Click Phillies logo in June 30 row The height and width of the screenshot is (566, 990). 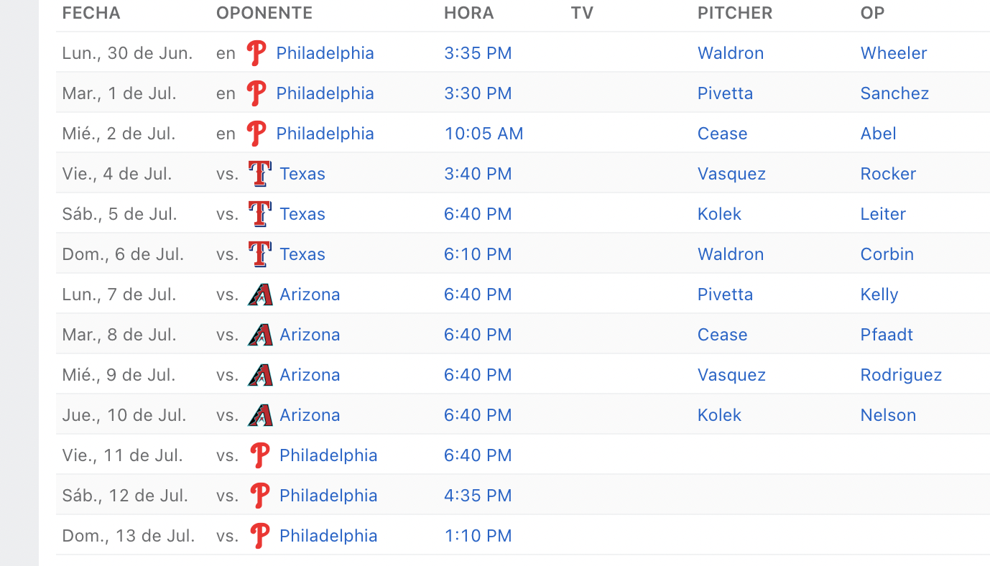tap(256, 53)
